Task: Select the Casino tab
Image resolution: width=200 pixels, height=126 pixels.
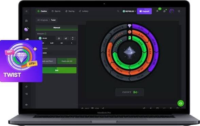Action: click(42, 11)
